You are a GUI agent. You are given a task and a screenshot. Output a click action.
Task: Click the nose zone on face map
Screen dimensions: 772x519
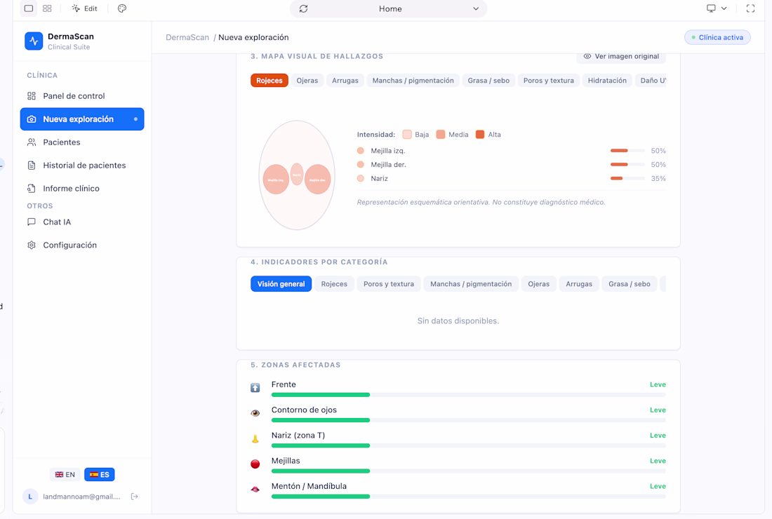tap(297, 174)
